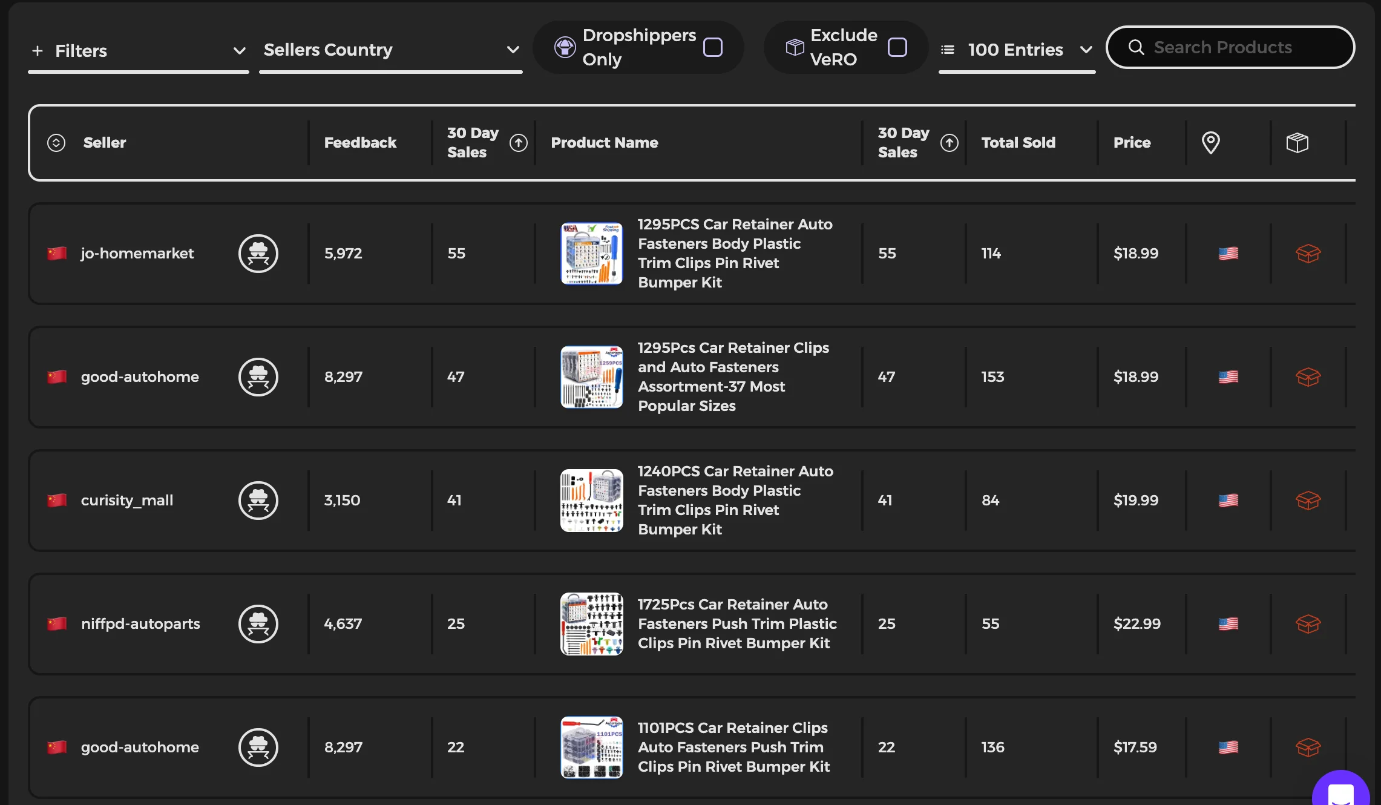The height and width of the screenshot is (805, 1381).
Task: Click the dropshipper icon beside Dropshippers Only
Action: (x=565, y=47)
